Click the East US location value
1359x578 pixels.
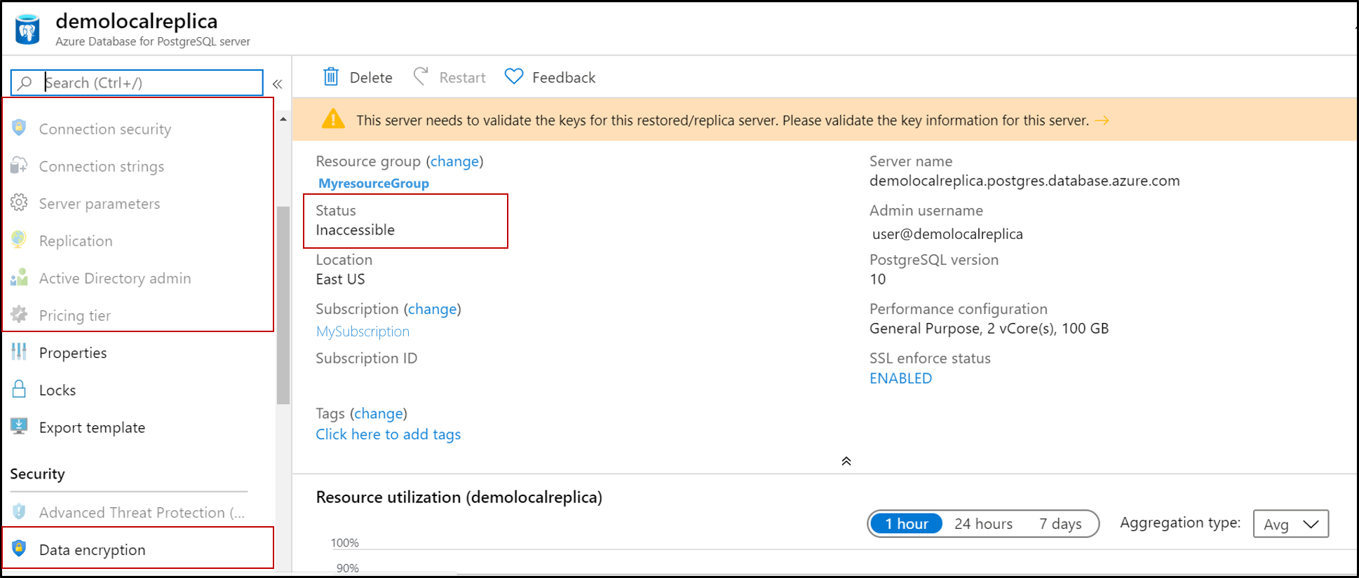click(x=340, y=279)
